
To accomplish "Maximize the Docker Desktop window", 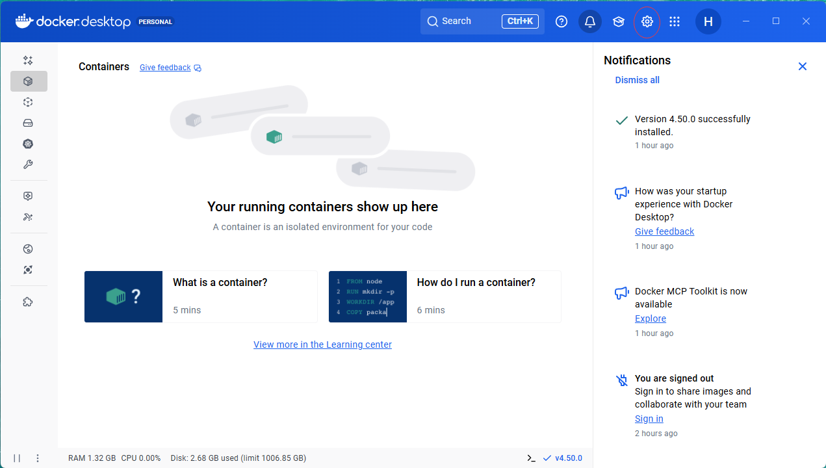I will [x=776, y=21].
